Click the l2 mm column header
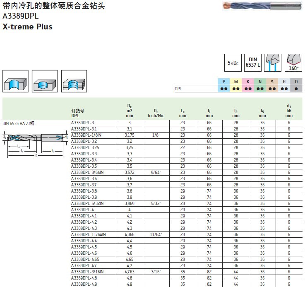The image size is (305, 287). pos(236,113)
